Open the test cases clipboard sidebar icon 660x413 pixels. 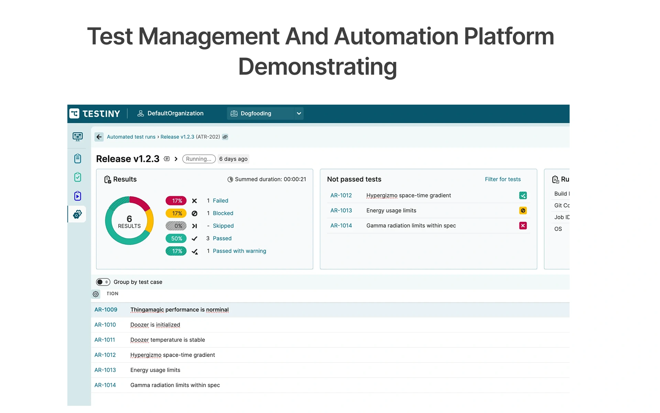tap(78, 158)
